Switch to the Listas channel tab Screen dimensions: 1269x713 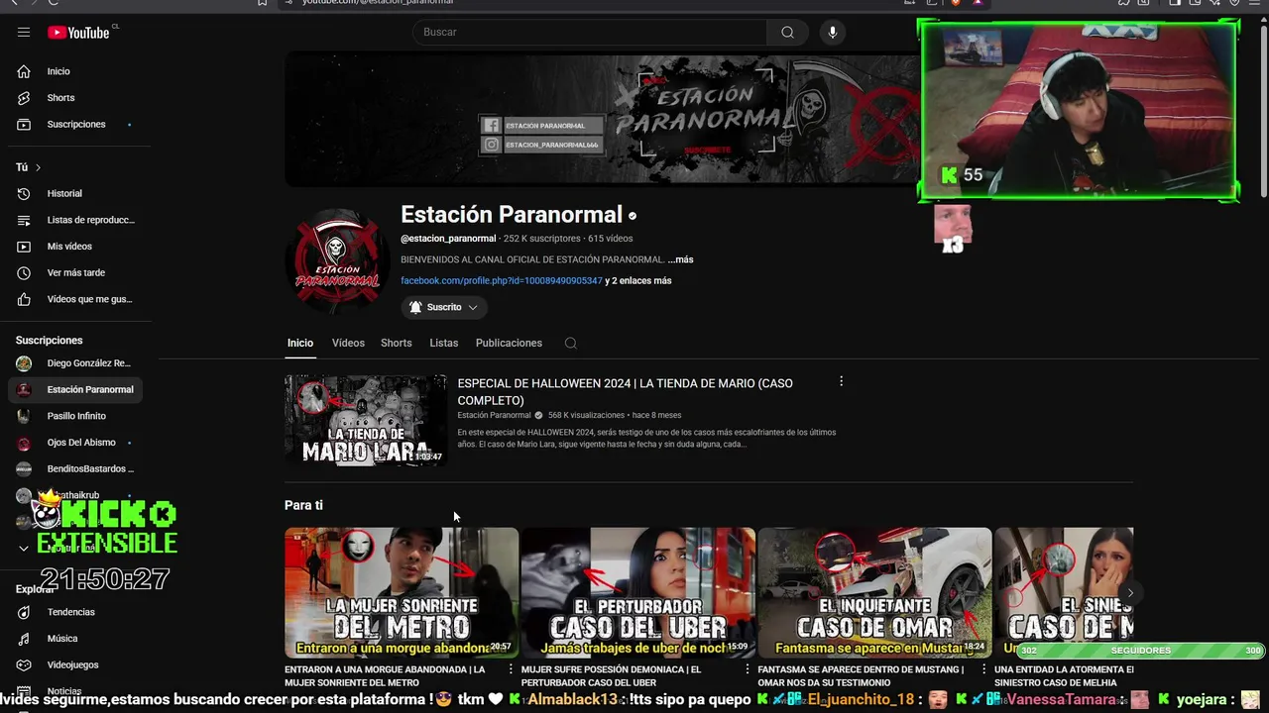pos(443,343)
